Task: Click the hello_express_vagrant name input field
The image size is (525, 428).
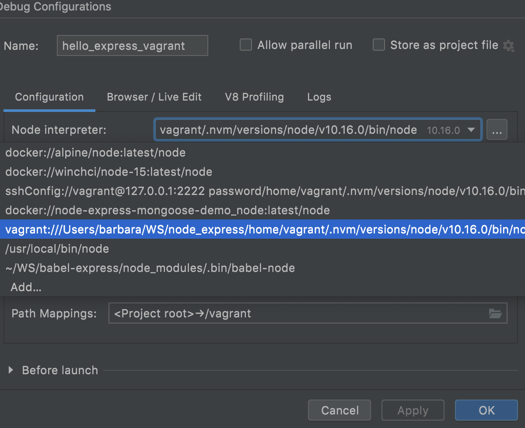Action: 132,45
